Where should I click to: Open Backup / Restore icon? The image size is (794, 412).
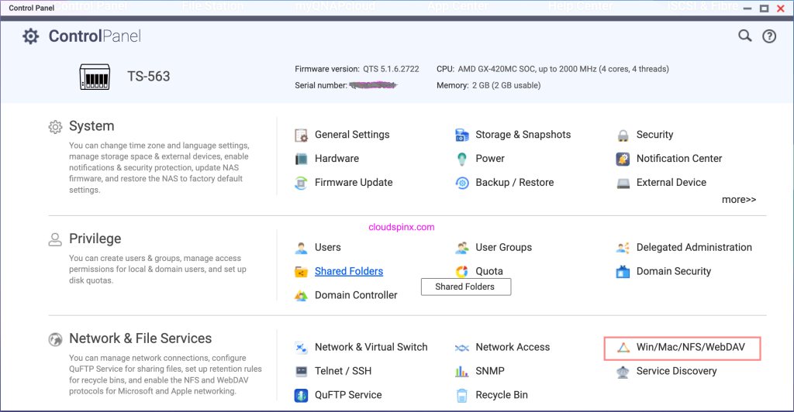462,183
